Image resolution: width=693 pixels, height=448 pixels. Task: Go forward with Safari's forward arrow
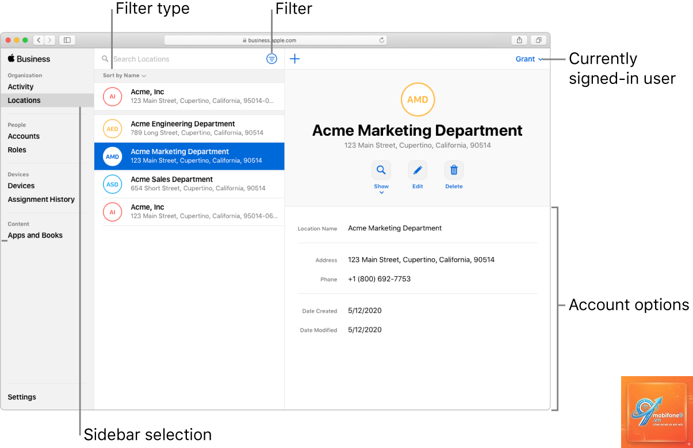click(50, 40)
